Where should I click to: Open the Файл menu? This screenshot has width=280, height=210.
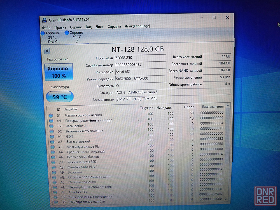[46, 27]
